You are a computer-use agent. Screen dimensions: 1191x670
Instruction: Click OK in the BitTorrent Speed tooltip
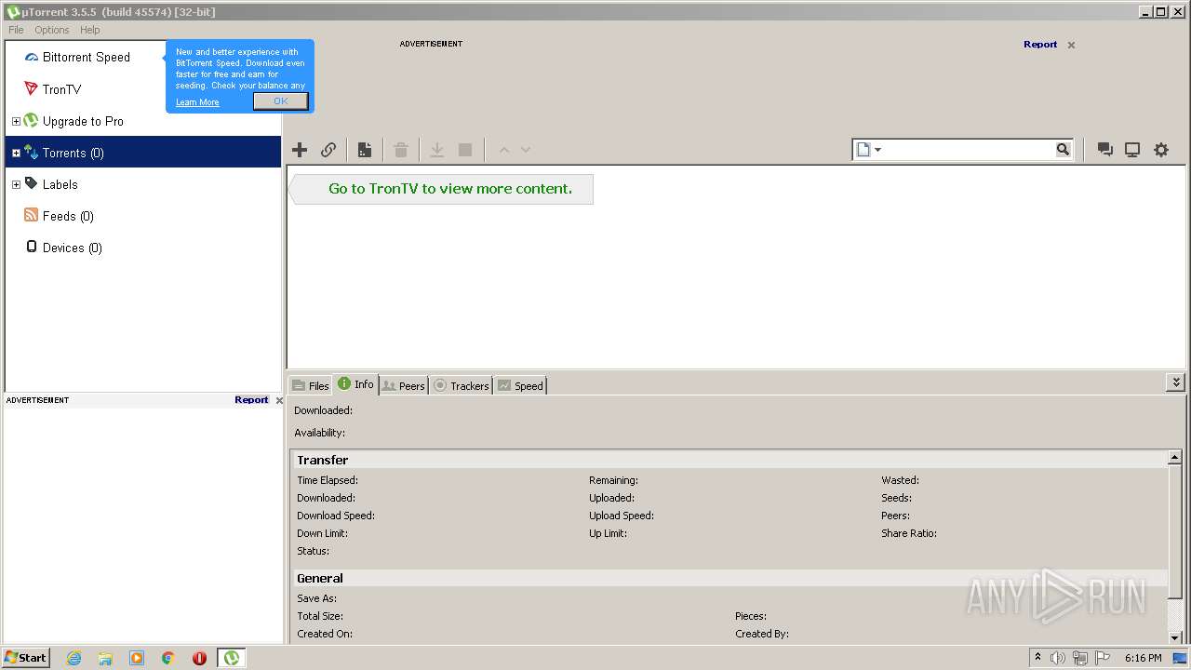click(280, 101)
